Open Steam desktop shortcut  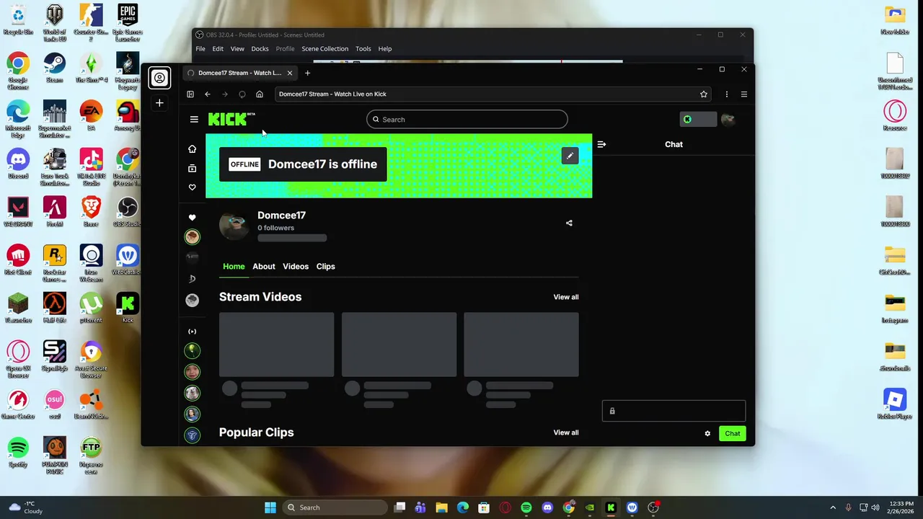tap(55, 68)
